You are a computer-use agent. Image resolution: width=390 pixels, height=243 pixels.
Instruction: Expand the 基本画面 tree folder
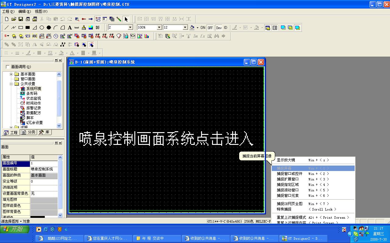[11, 74]
